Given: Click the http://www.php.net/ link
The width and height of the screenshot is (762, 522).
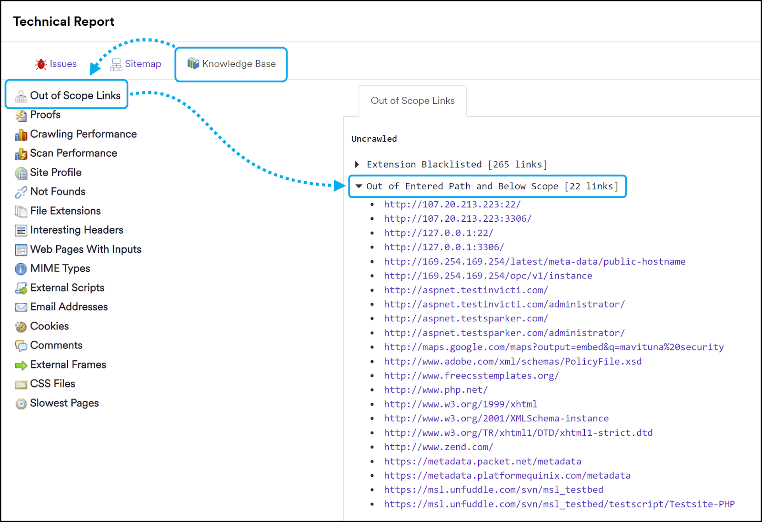Looking at the screenshot, I should [435, 389].
